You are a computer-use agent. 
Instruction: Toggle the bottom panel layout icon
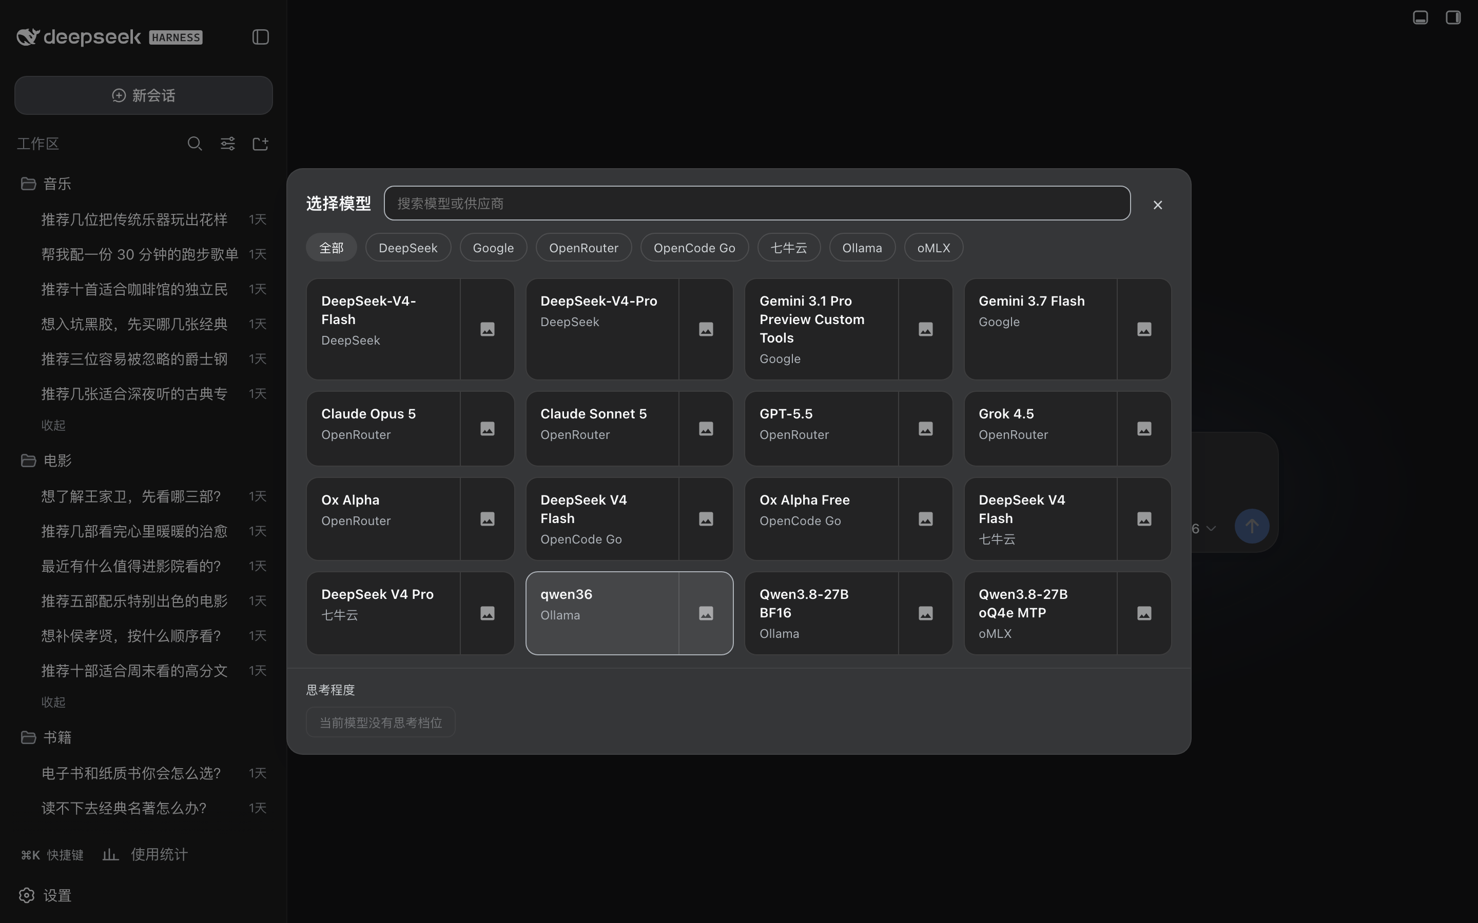click(x=1421, y=17)
